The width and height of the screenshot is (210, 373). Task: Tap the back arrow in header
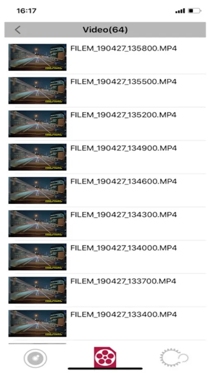coord(17,30)
